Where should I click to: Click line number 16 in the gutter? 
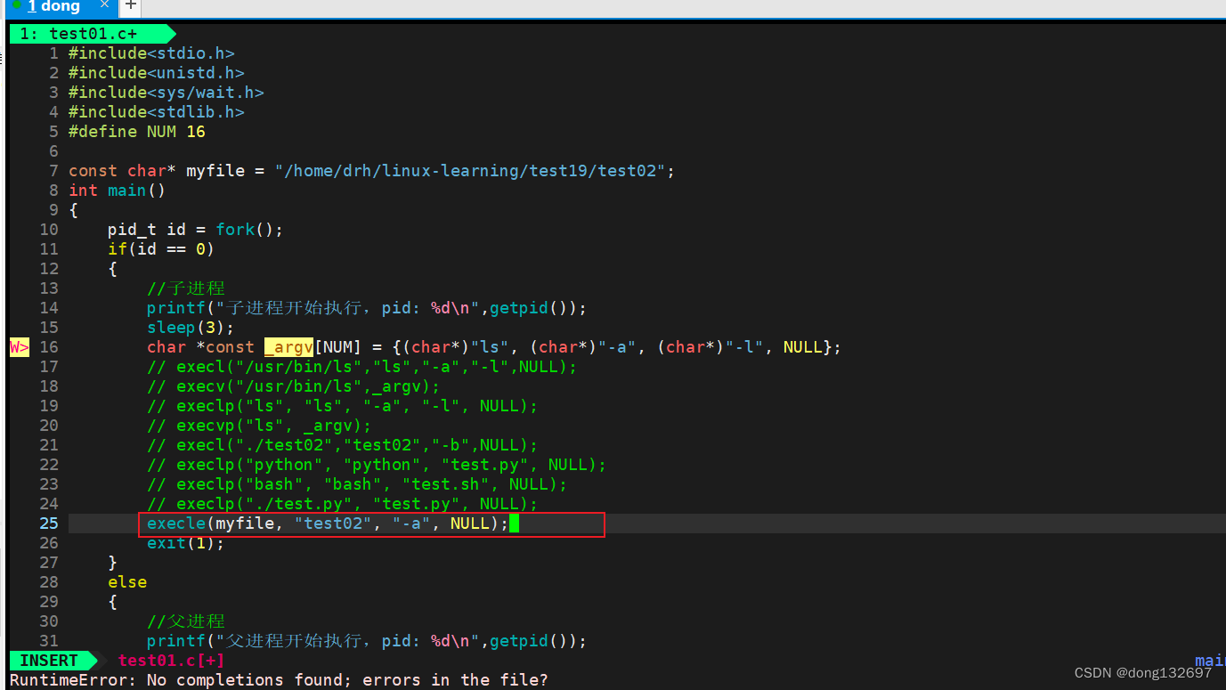pos(49,347)
